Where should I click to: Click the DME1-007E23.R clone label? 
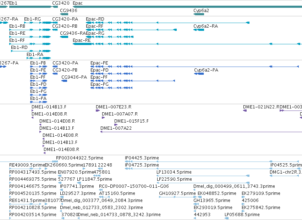[x=114, y=107]
